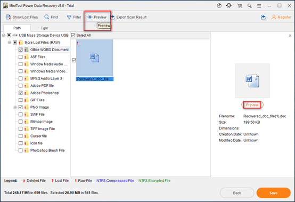295x202 pixels.
Task: Click the Preview eye icon in toolbar
Action: pyautogui.click(x=90, y=17)
